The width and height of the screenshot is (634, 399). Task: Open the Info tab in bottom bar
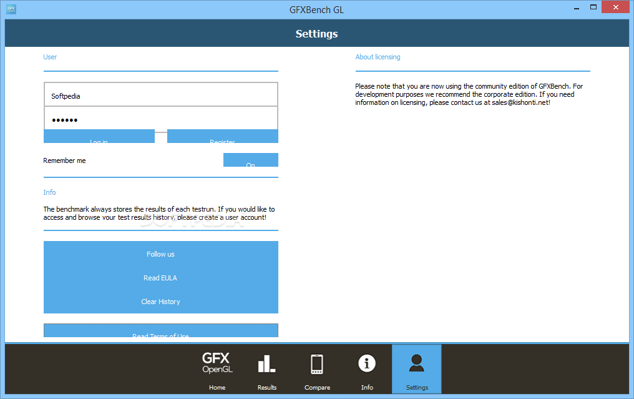click(367, 369)
